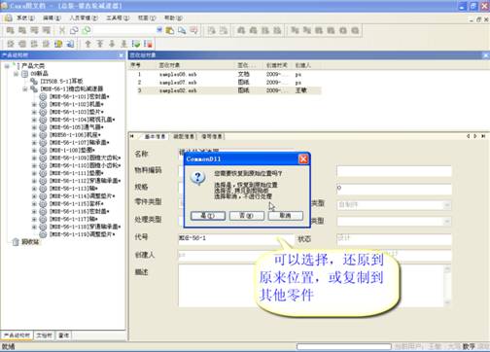The width and height of the screenshot is (490, 352).
Task: Open the right-side type dropdown in form
Action: (447, 205)
